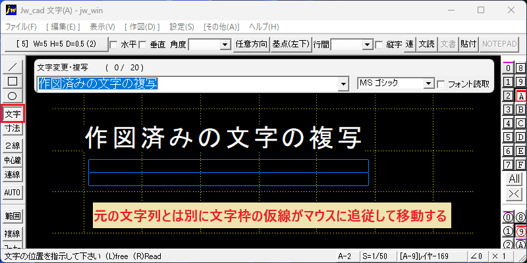Enable the 水平 checkbox
Image resolution: width=527 pixels, height=263 pixels.
(x=113, y=45)
